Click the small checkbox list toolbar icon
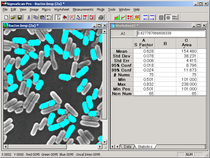This screenshot has width=210, height=158. point(175,17)
